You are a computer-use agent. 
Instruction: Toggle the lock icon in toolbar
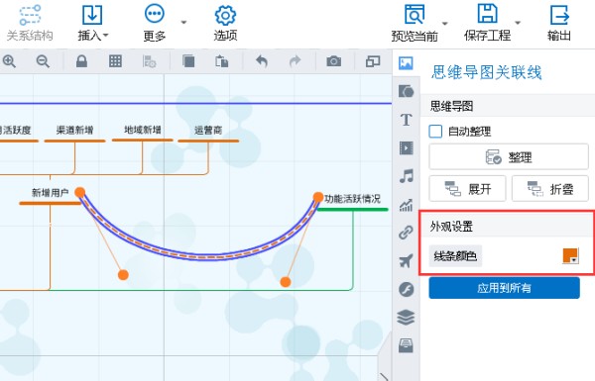pyautogui.click(x=81, y=61)
